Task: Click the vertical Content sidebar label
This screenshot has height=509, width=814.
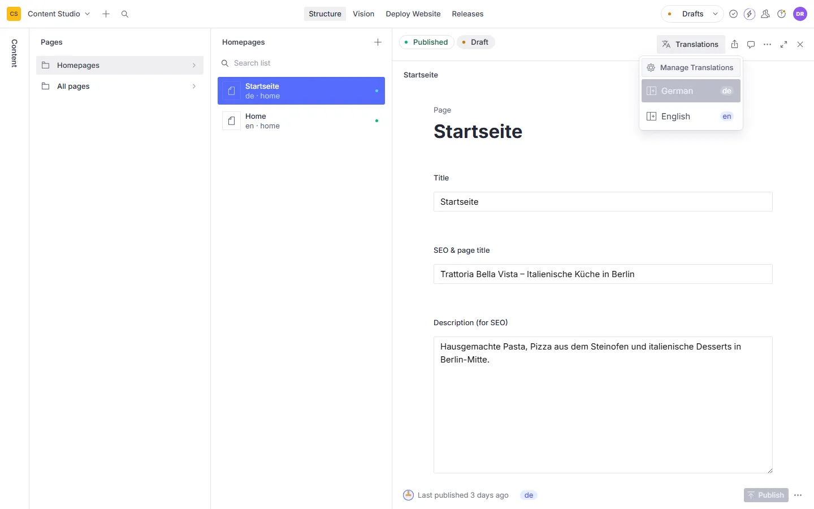Action: [x=14, y=53]
